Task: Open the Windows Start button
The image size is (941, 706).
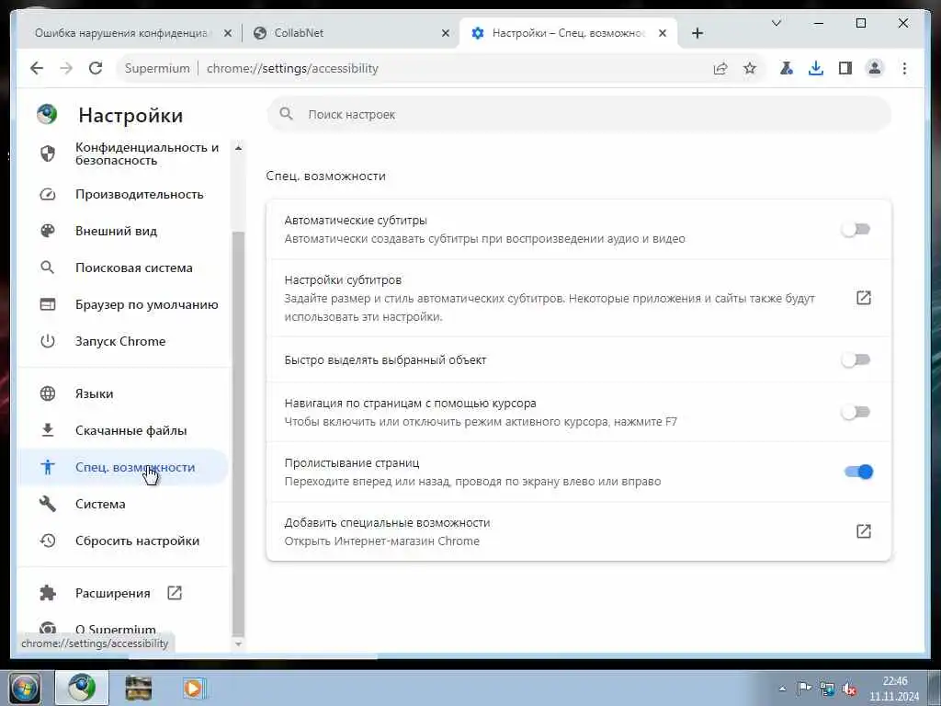Action: pos(25,688)
